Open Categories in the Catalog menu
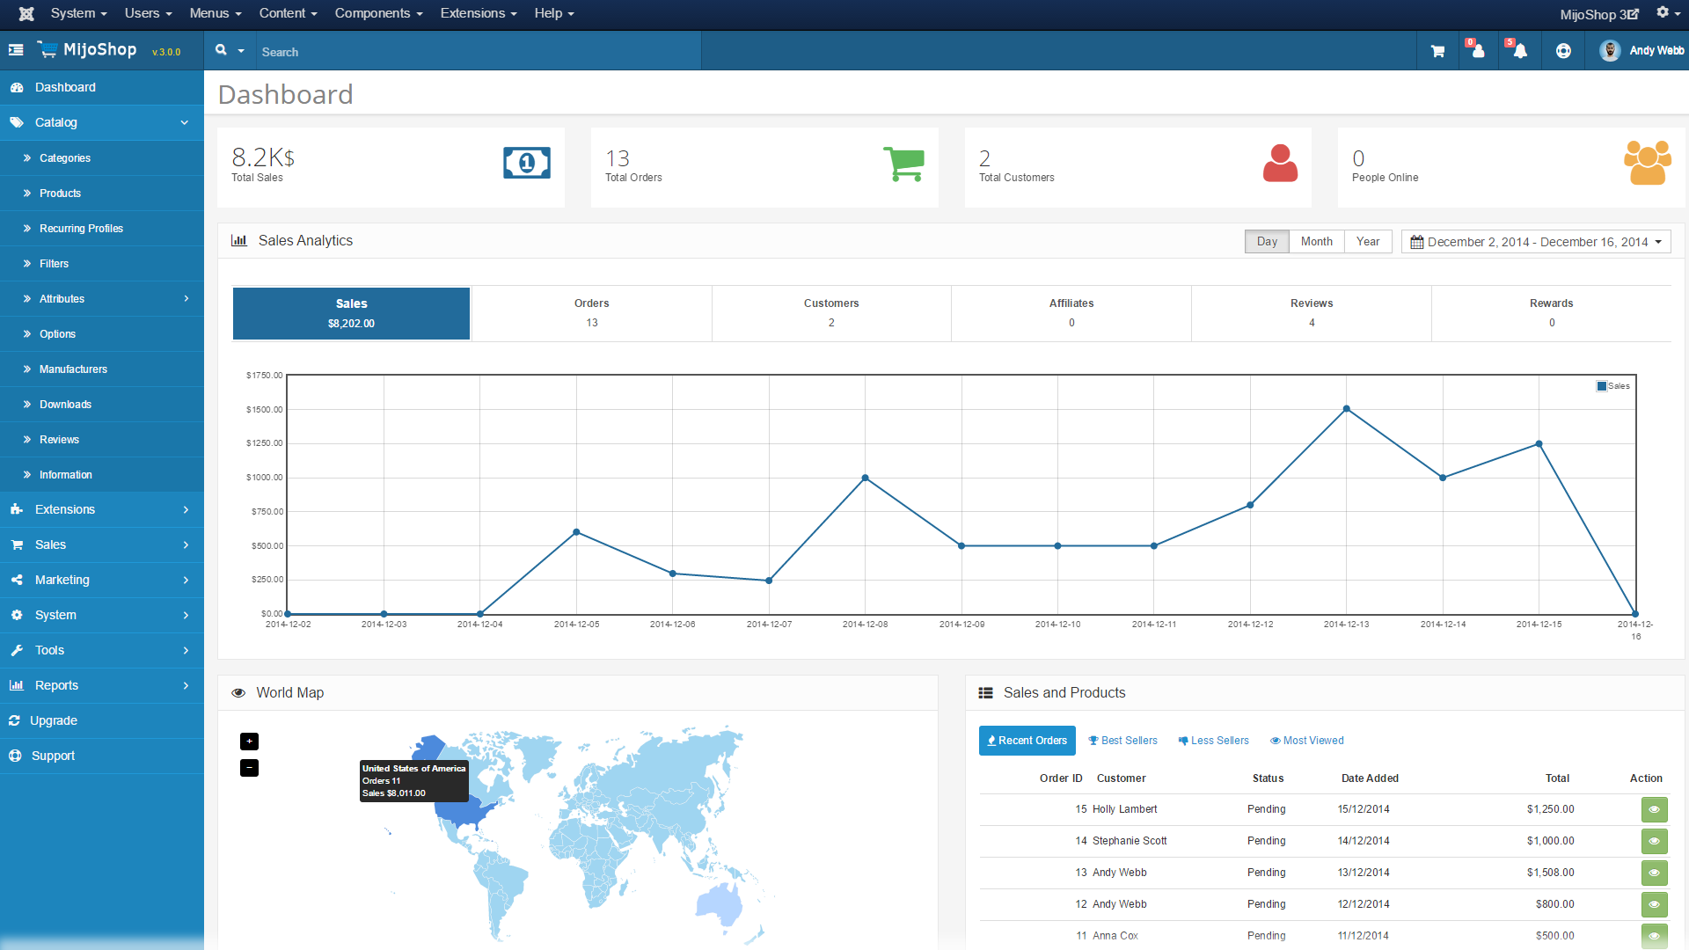The image size is (1689, 950). 102,157
